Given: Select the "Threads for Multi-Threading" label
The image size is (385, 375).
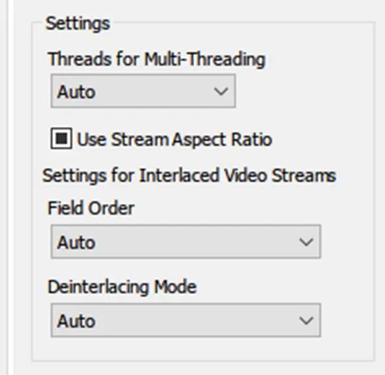Looking at the screenshot, I should click(156, 59).
